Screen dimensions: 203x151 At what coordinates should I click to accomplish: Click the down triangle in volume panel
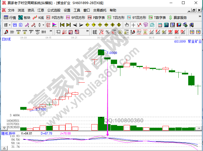(x=4, y=128)
